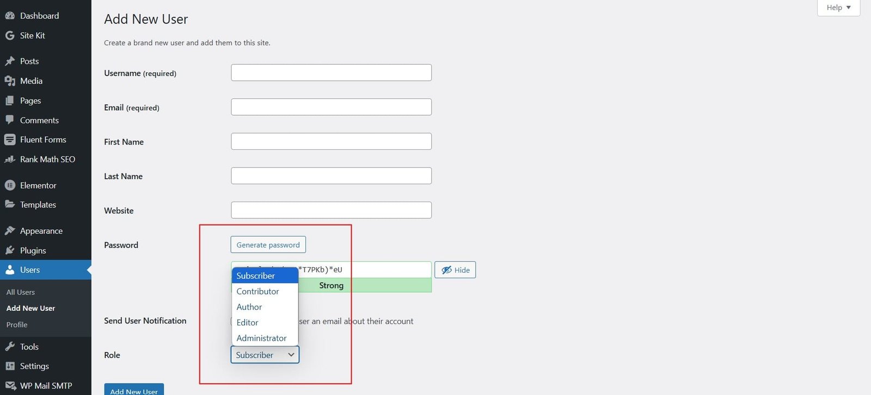Open Site Kit via its G icon
The width and height of the screenshot is (871, 395).
tap(10, 35)
